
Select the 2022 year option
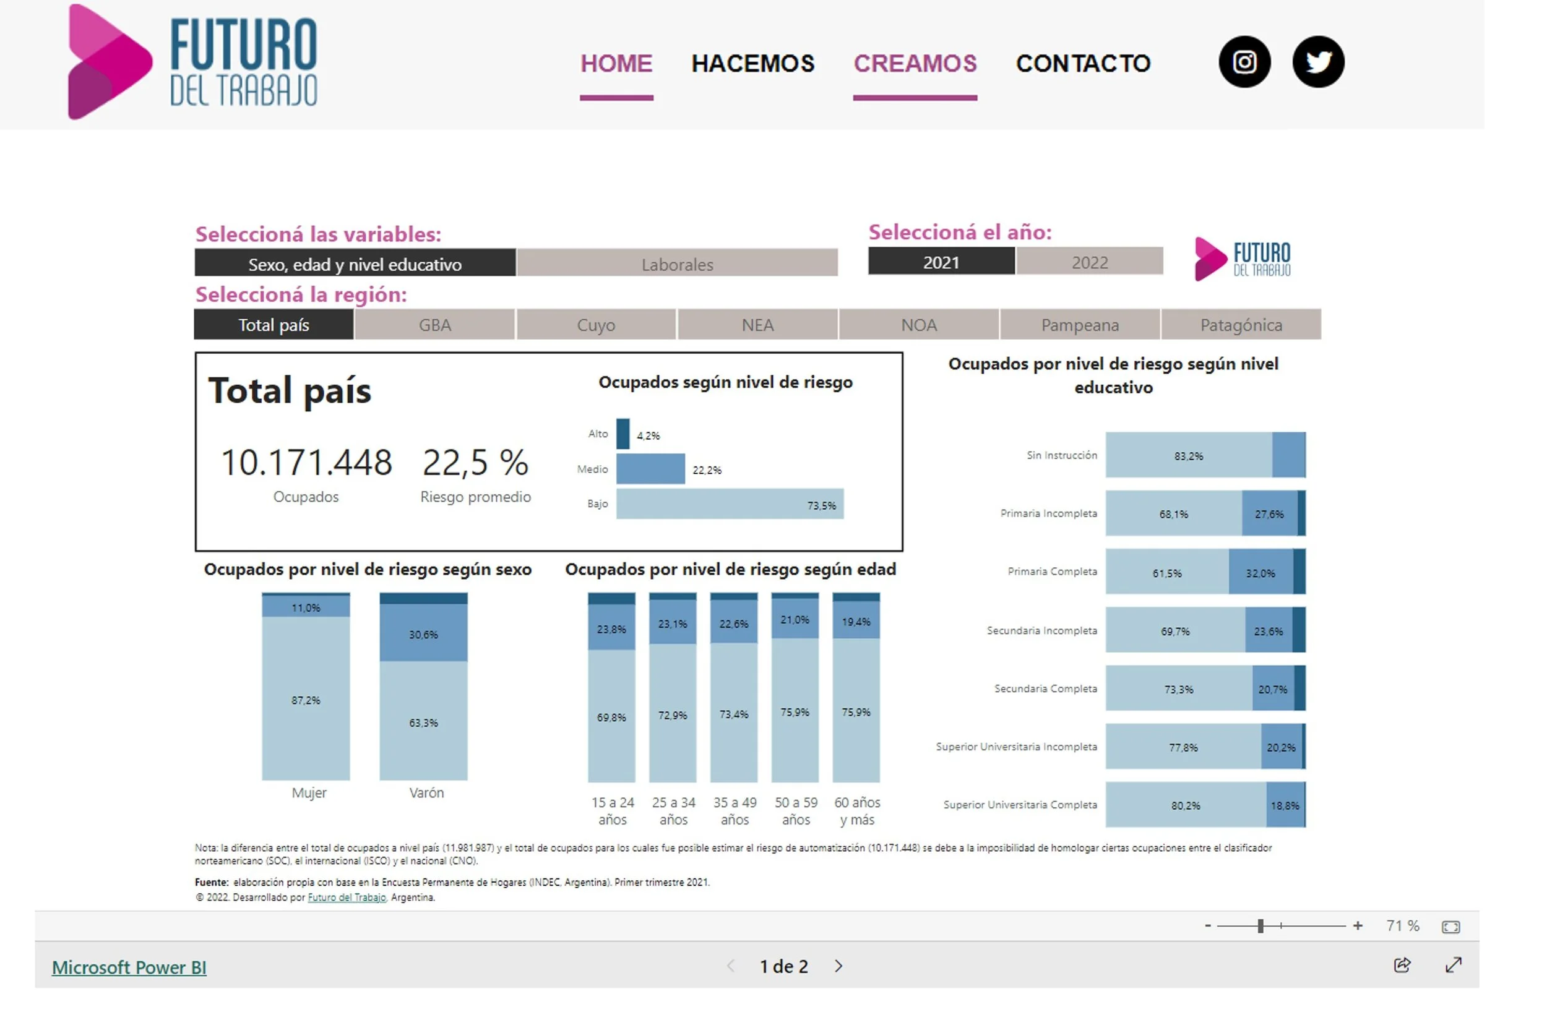pos(1089,262)
